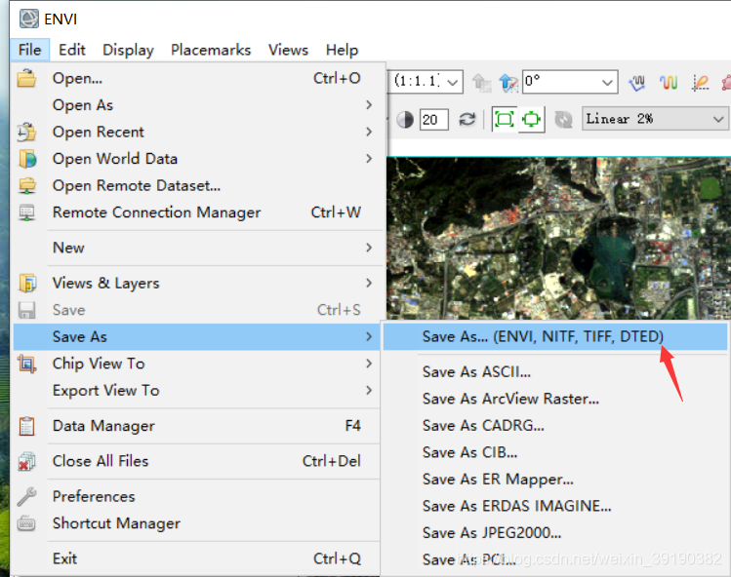Open the Spectral Profile tool icon
731x577 pixels.
coord(637,83)
